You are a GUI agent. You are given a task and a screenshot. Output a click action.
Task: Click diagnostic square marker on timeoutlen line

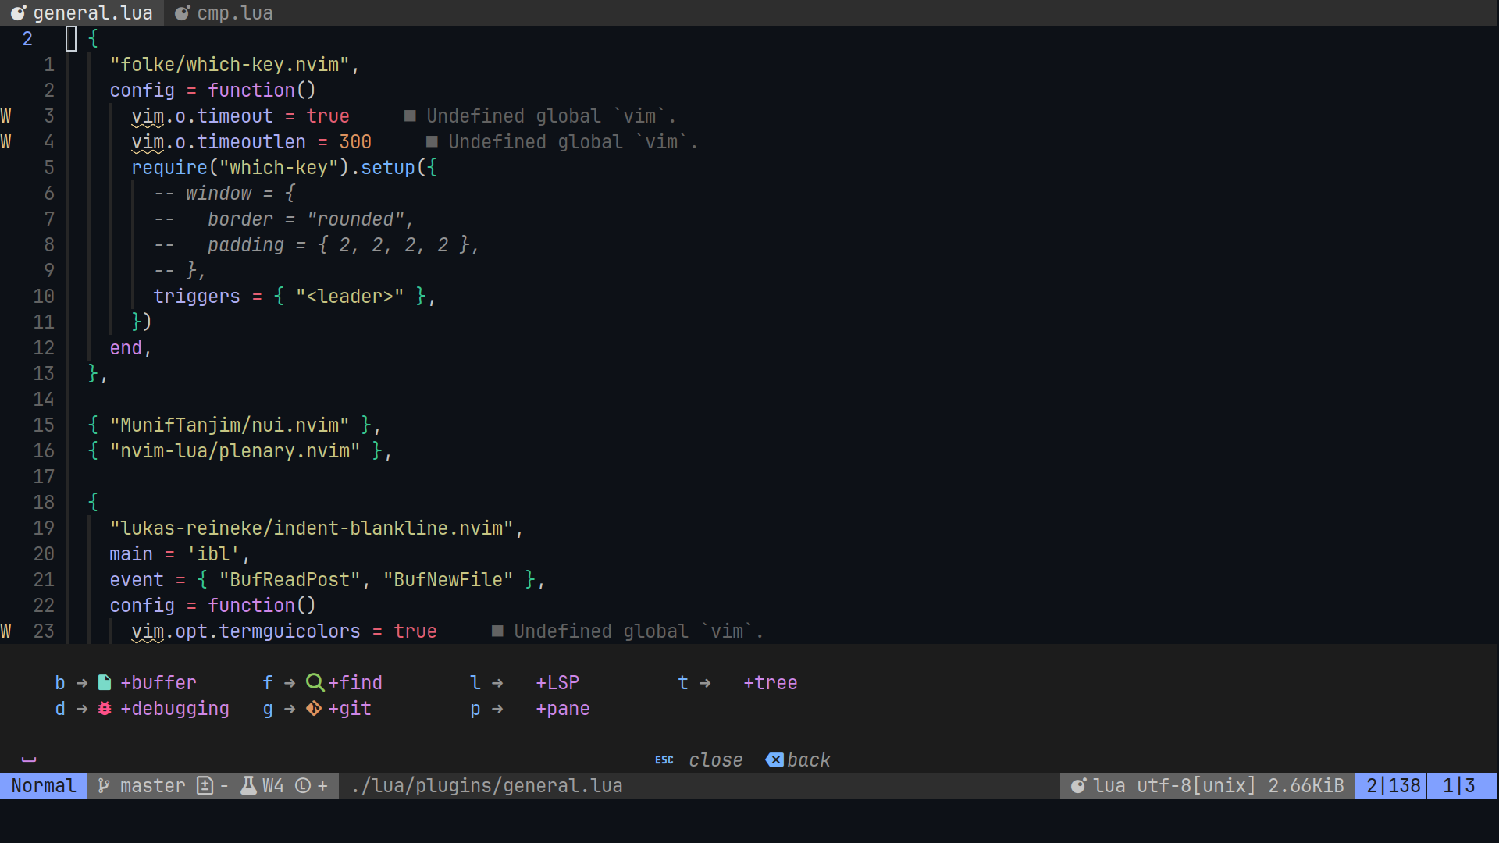click(432, 142)
